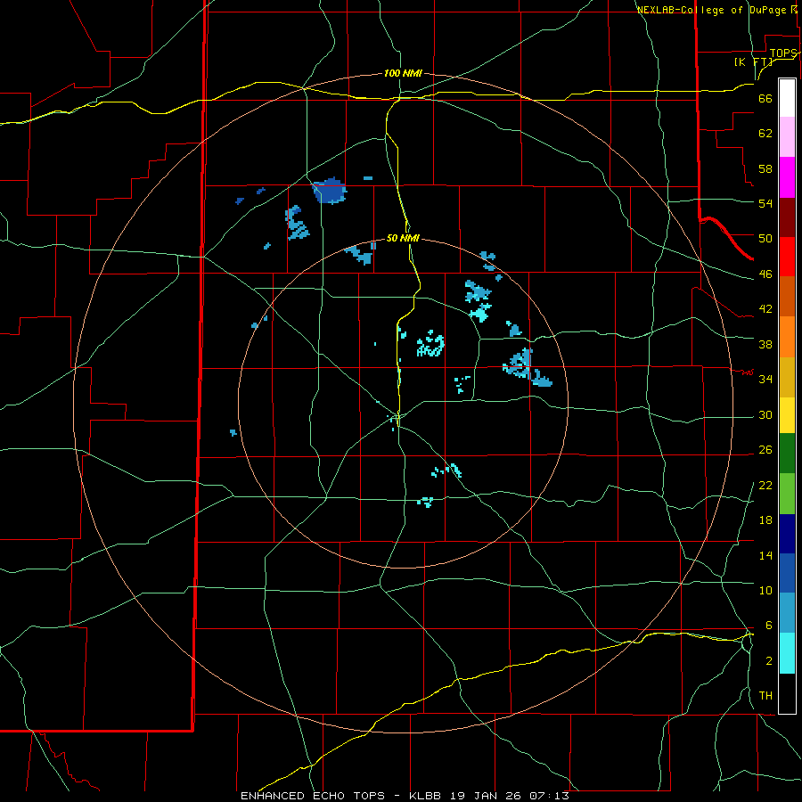Click the 66 legend value
This screenshot has width=802, height=802.
coord(765,98)
